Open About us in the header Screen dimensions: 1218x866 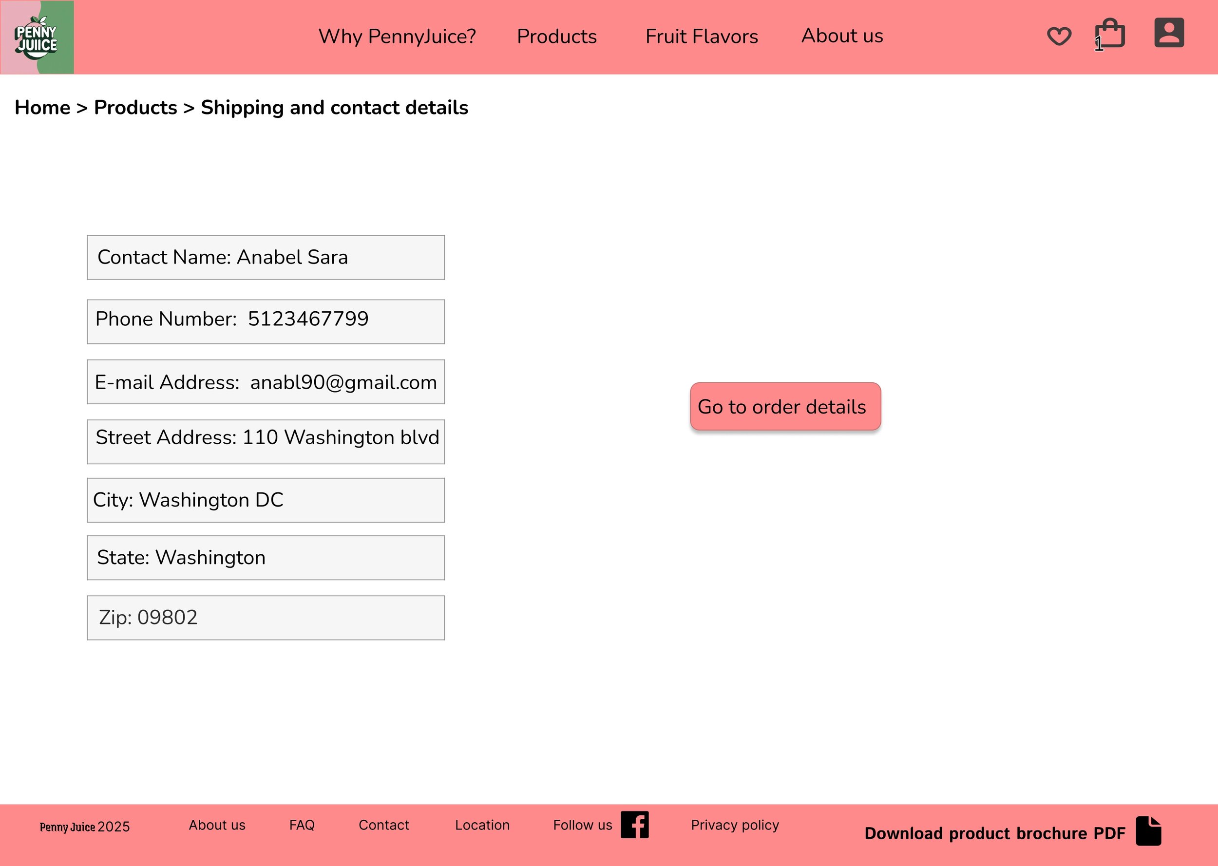click(x=841, y=36)
